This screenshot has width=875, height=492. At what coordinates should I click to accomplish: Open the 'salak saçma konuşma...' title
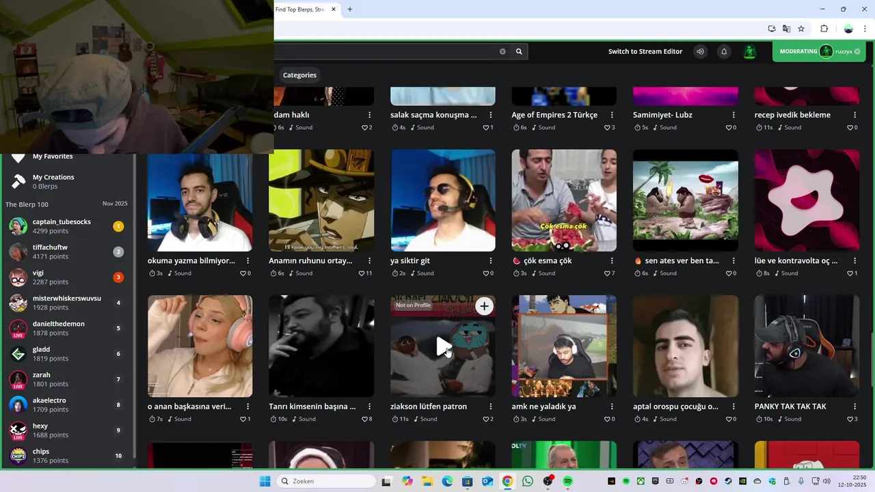tap(433, 115)
